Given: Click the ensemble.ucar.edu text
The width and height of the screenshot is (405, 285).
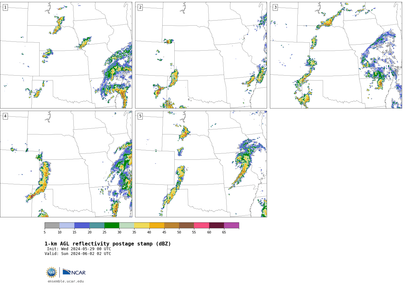Looking at the screenshot, I should pyautogui.click(x=66, y=282).
